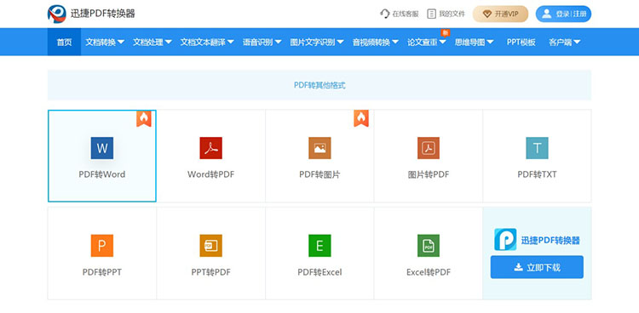Screen dimensions: 639x313
Task: Select the PDF转PPT orange P icon
Action: 102,246
